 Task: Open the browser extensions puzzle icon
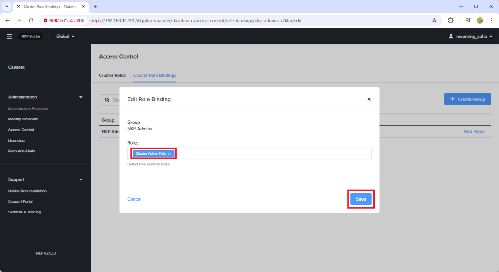(x=451, y=20)
